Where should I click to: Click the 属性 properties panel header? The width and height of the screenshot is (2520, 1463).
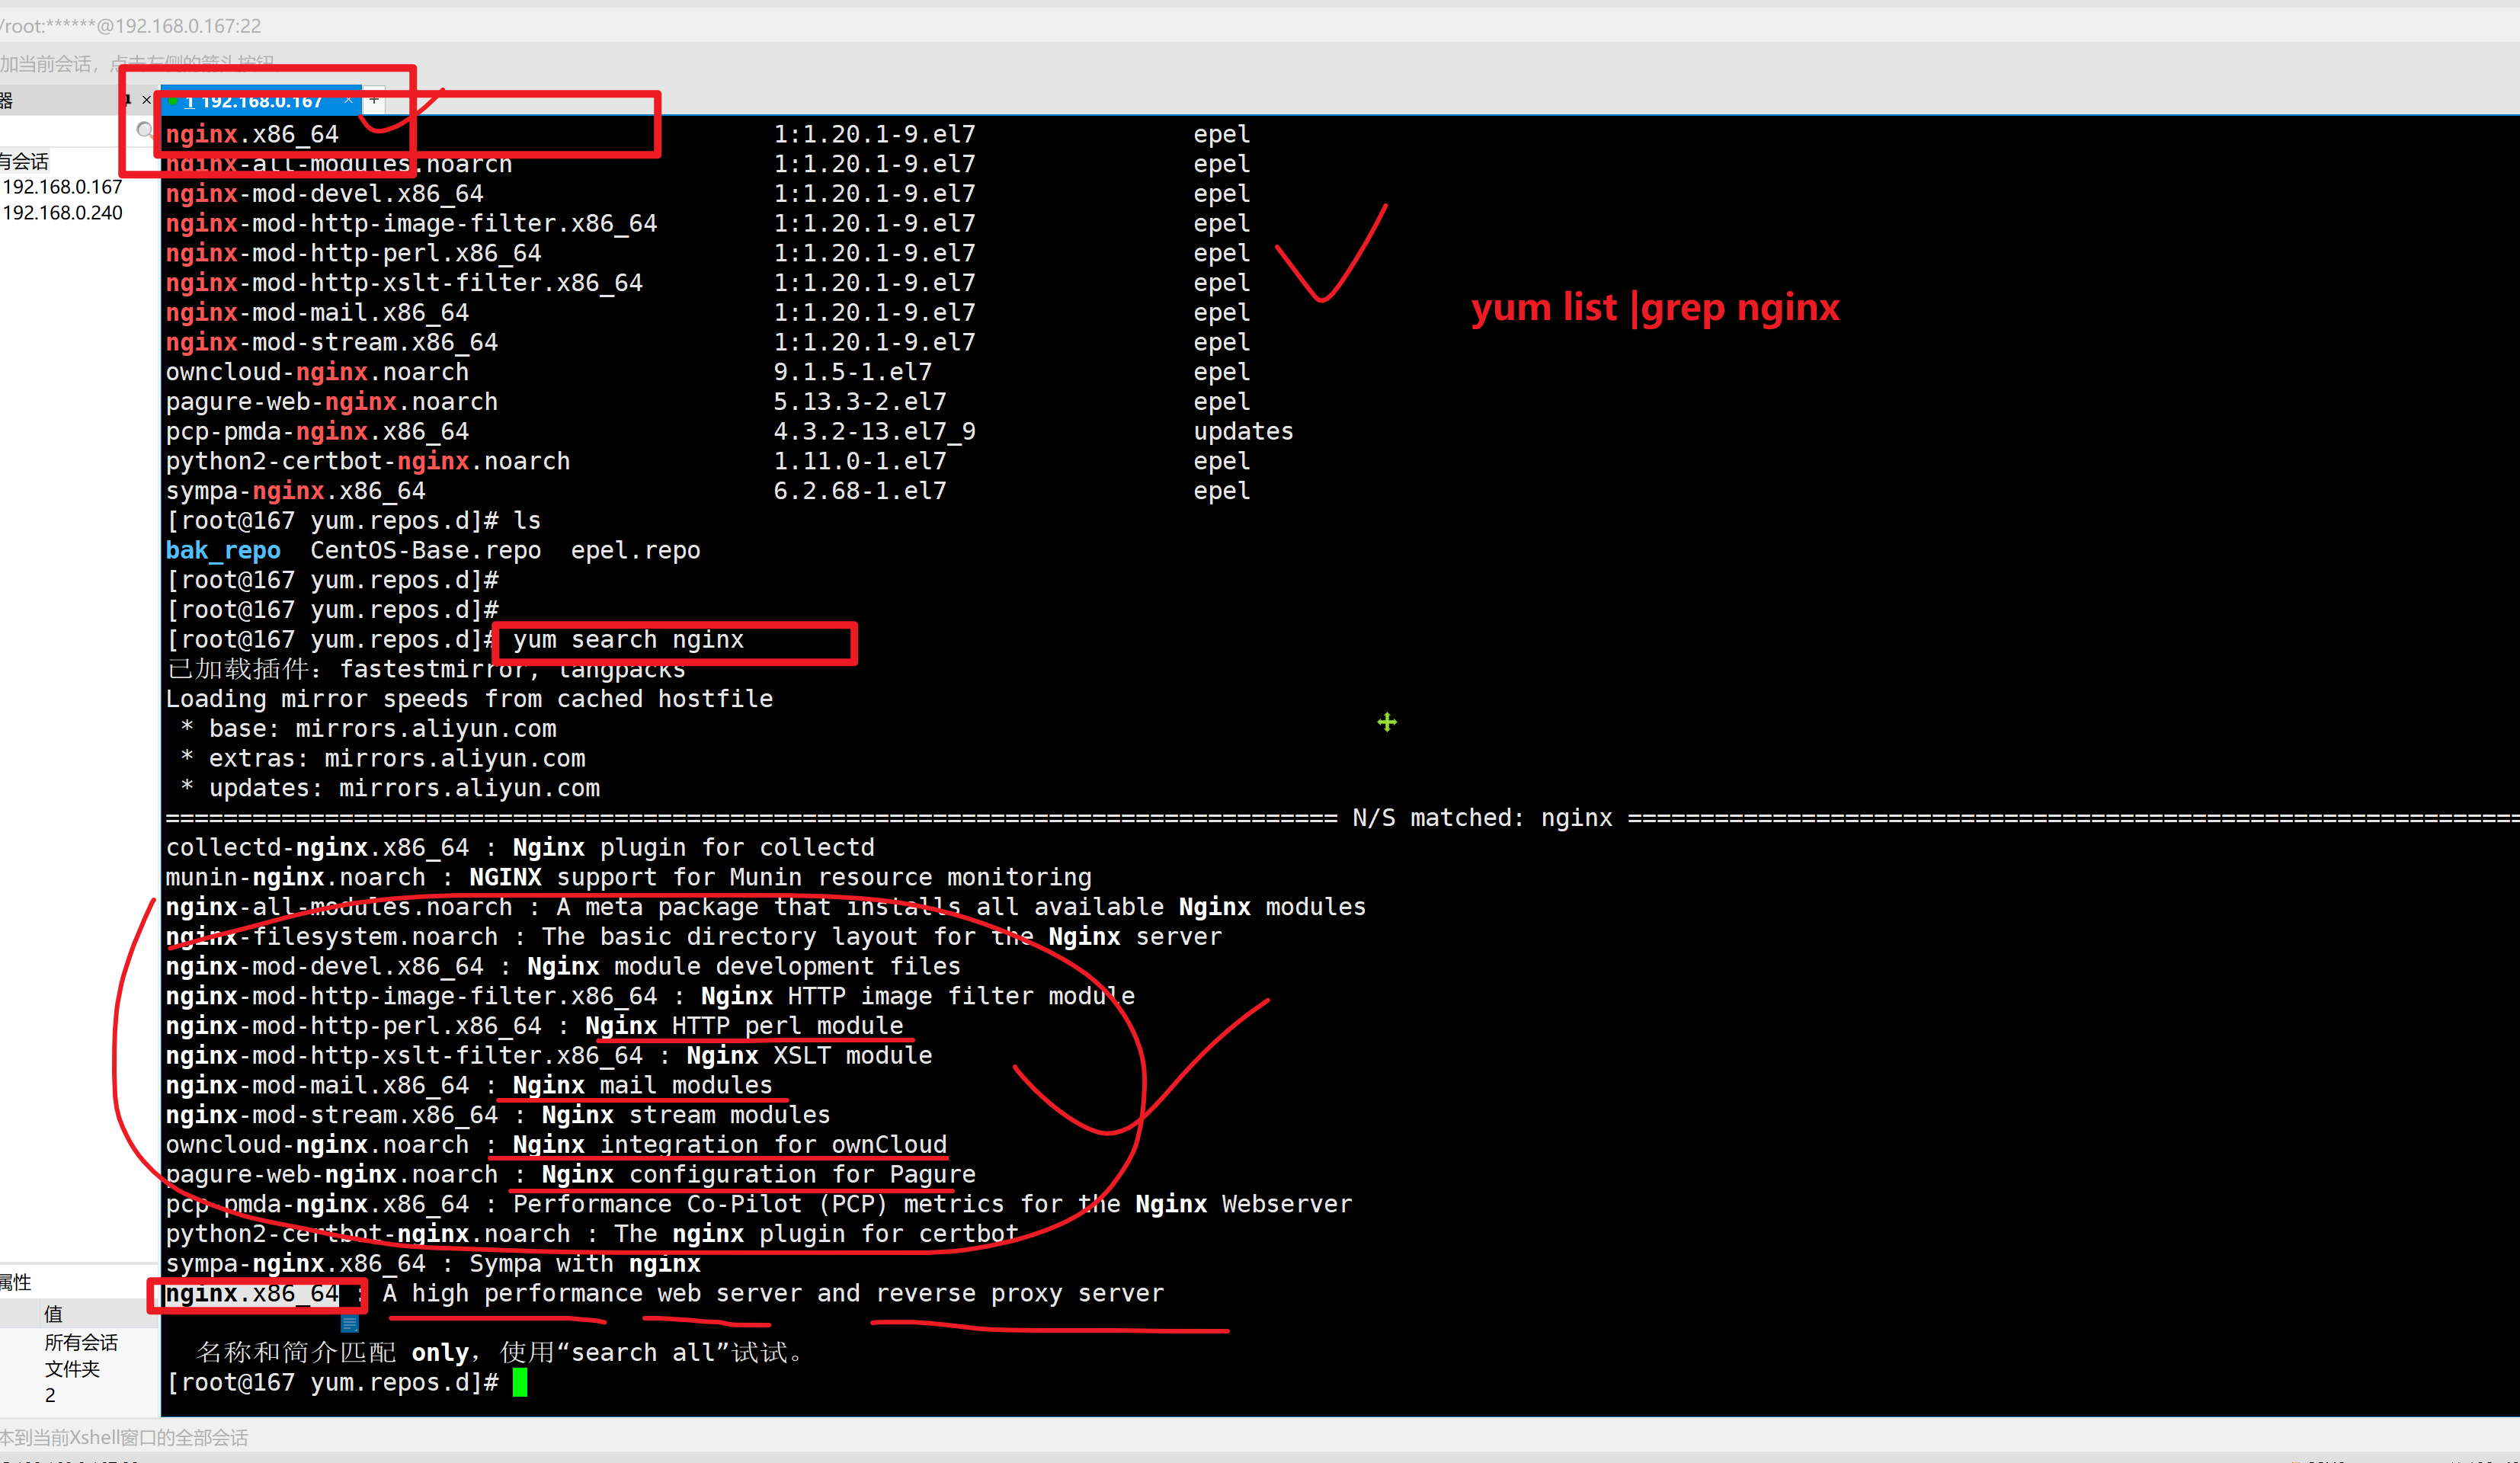click(x=16, y=1282)
